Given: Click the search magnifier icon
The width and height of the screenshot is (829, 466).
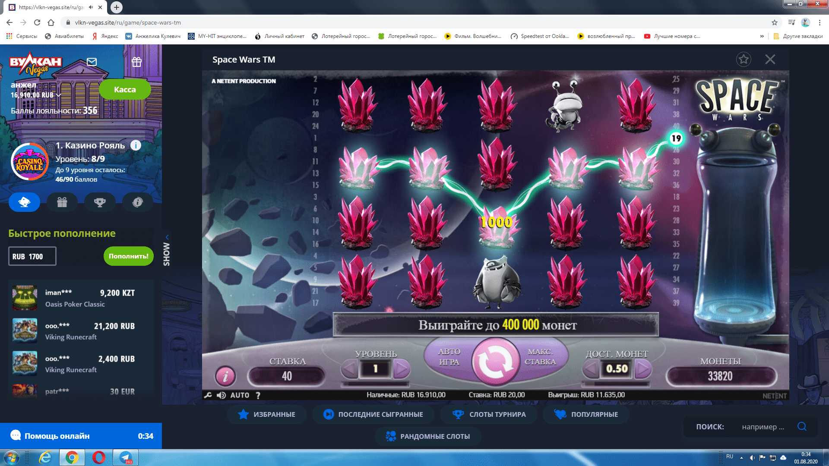Looking at the screenshot, I should 802,426.
